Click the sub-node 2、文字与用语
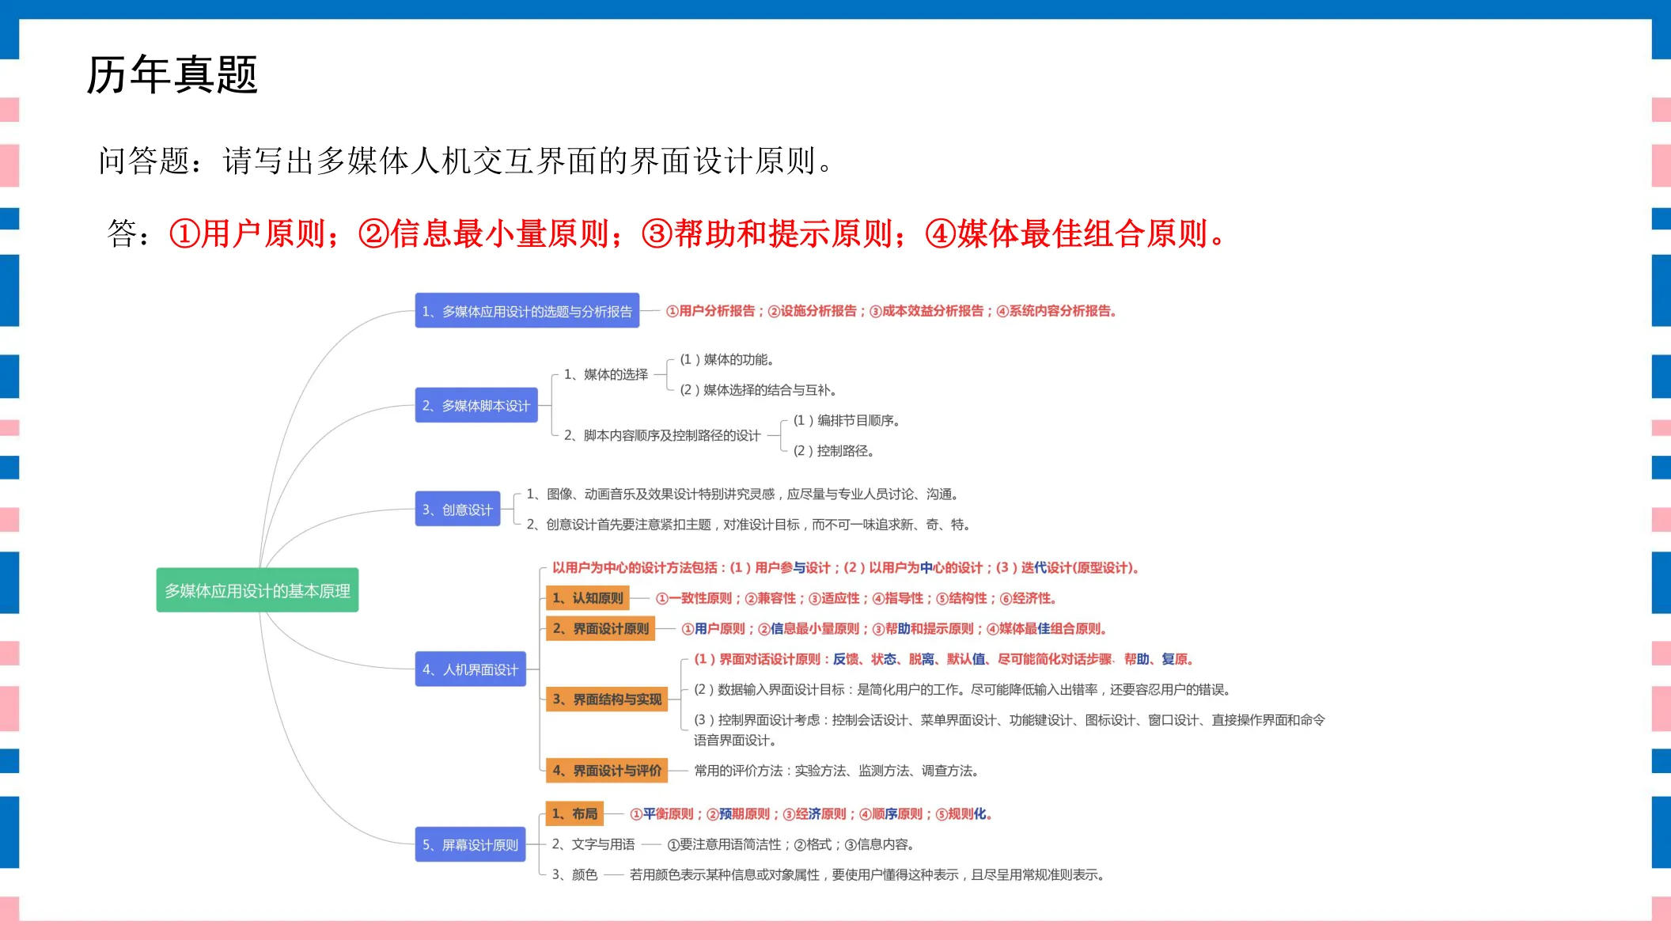This screenshot has width=1671, height=940. (x=593, y=844)
